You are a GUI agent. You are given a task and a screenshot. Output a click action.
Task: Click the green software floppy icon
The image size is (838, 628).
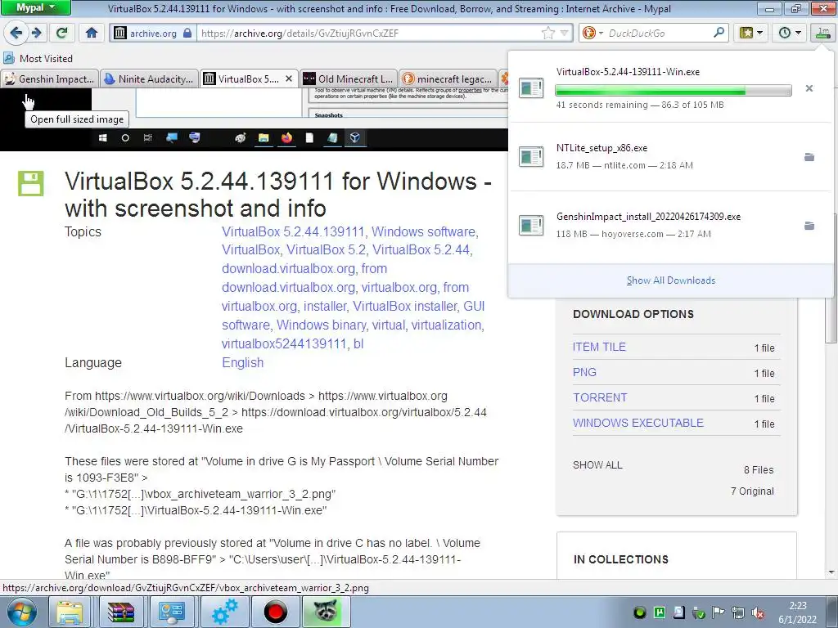31,184
